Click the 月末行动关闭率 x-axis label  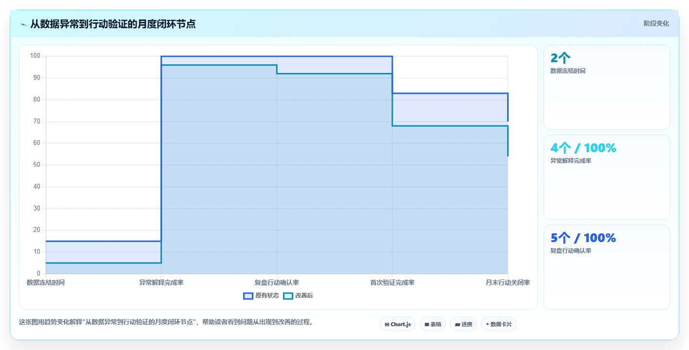pos(508,282)
